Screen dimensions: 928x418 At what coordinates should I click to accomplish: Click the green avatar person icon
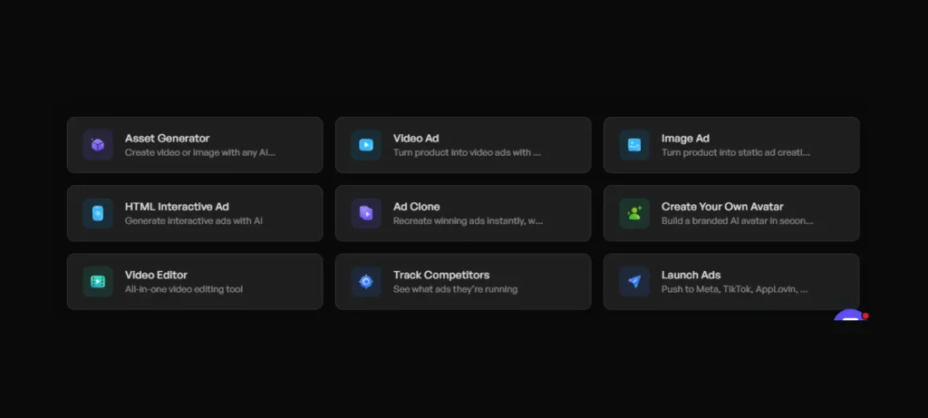tap(634, 213)
